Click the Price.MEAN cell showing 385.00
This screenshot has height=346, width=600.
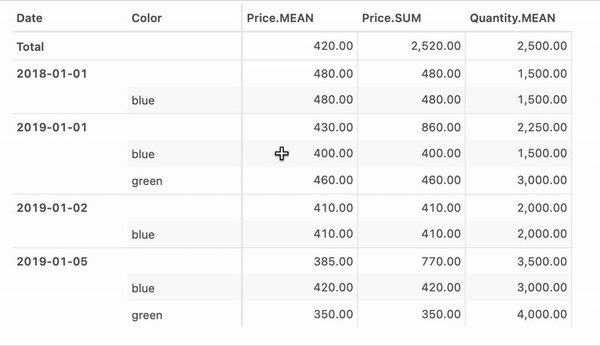coord(333,262)
